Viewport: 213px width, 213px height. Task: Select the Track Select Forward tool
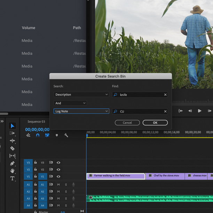(x=13, y=133)
